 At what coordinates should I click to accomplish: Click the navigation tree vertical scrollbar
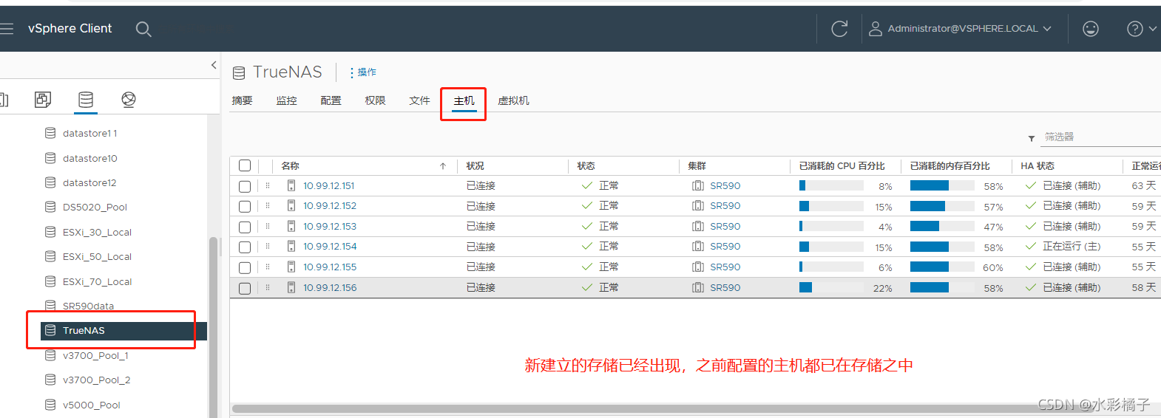[213, 327]
